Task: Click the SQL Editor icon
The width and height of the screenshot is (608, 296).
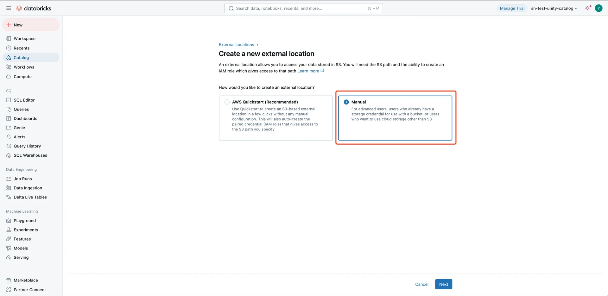Action: coord(9,100)
